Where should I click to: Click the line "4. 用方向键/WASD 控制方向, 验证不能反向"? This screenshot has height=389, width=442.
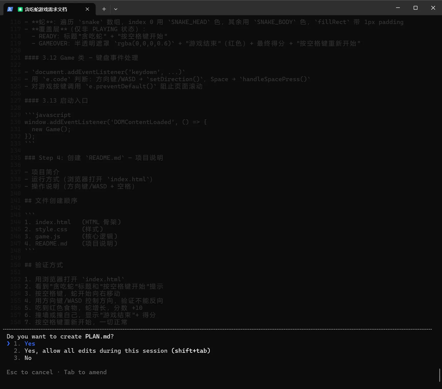(x=94, y=301)
